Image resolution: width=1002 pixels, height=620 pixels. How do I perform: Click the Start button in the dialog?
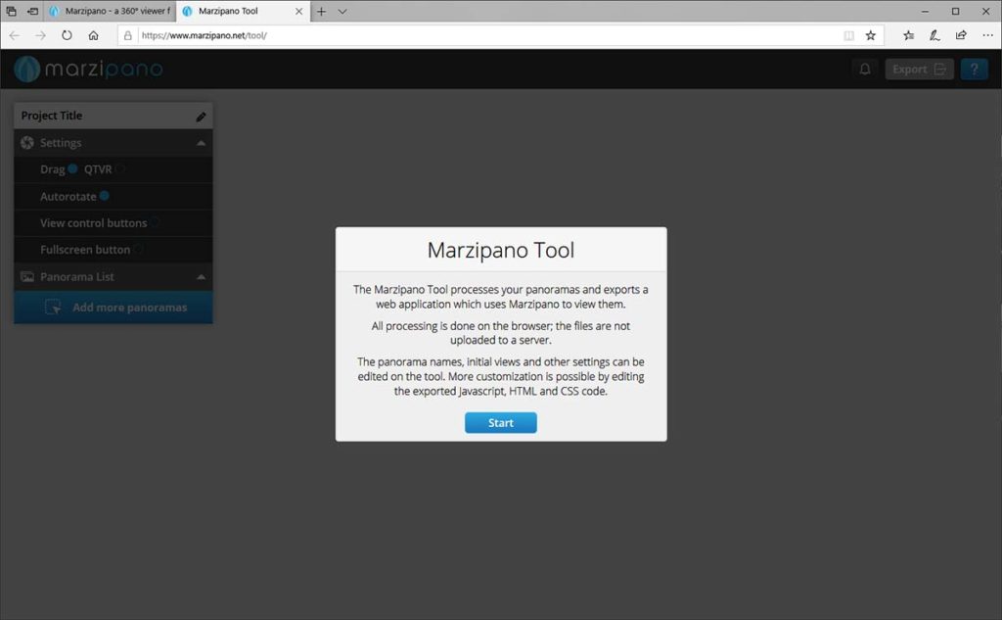500,423
